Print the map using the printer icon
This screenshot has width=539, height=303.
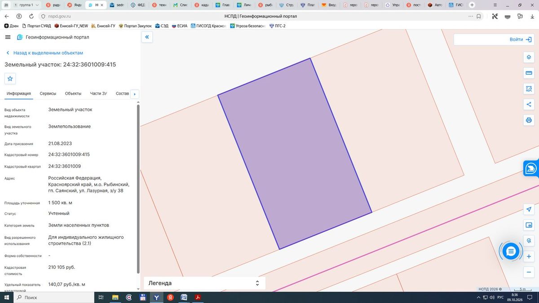point(529,120)
